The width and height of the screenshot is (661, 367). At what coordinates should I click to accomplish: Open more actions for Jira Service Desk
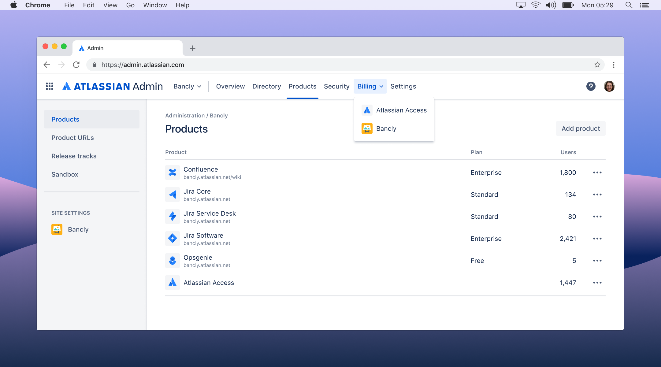tap(597, 217)
